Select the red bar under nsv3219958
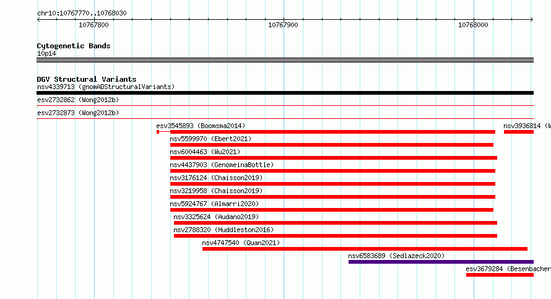551x299 pixels. click(x=333, y=197)
